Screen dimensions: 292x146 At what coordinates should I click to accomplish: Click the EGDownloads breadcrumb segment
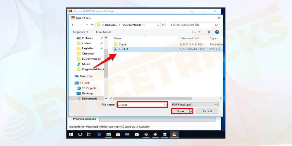coord(132,25)
